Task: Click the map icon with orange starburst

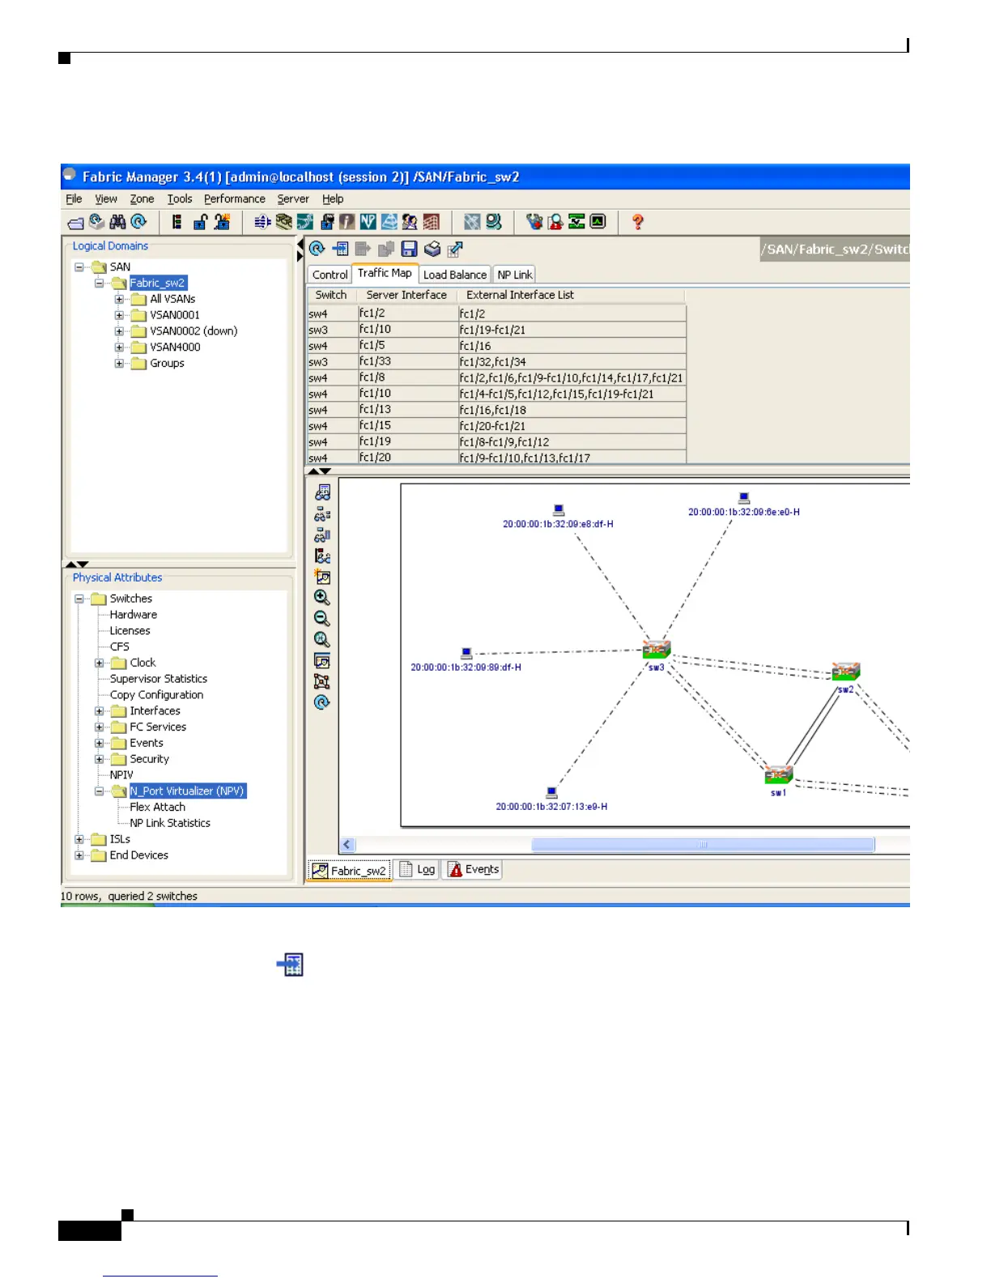Action: (x=322, y=577)
